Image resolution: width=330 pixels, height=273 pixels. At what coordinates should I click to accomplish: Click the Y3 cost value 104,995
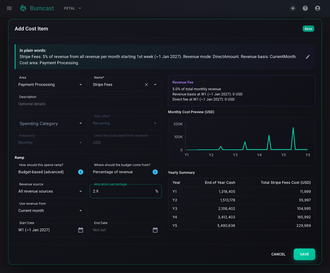304,209
